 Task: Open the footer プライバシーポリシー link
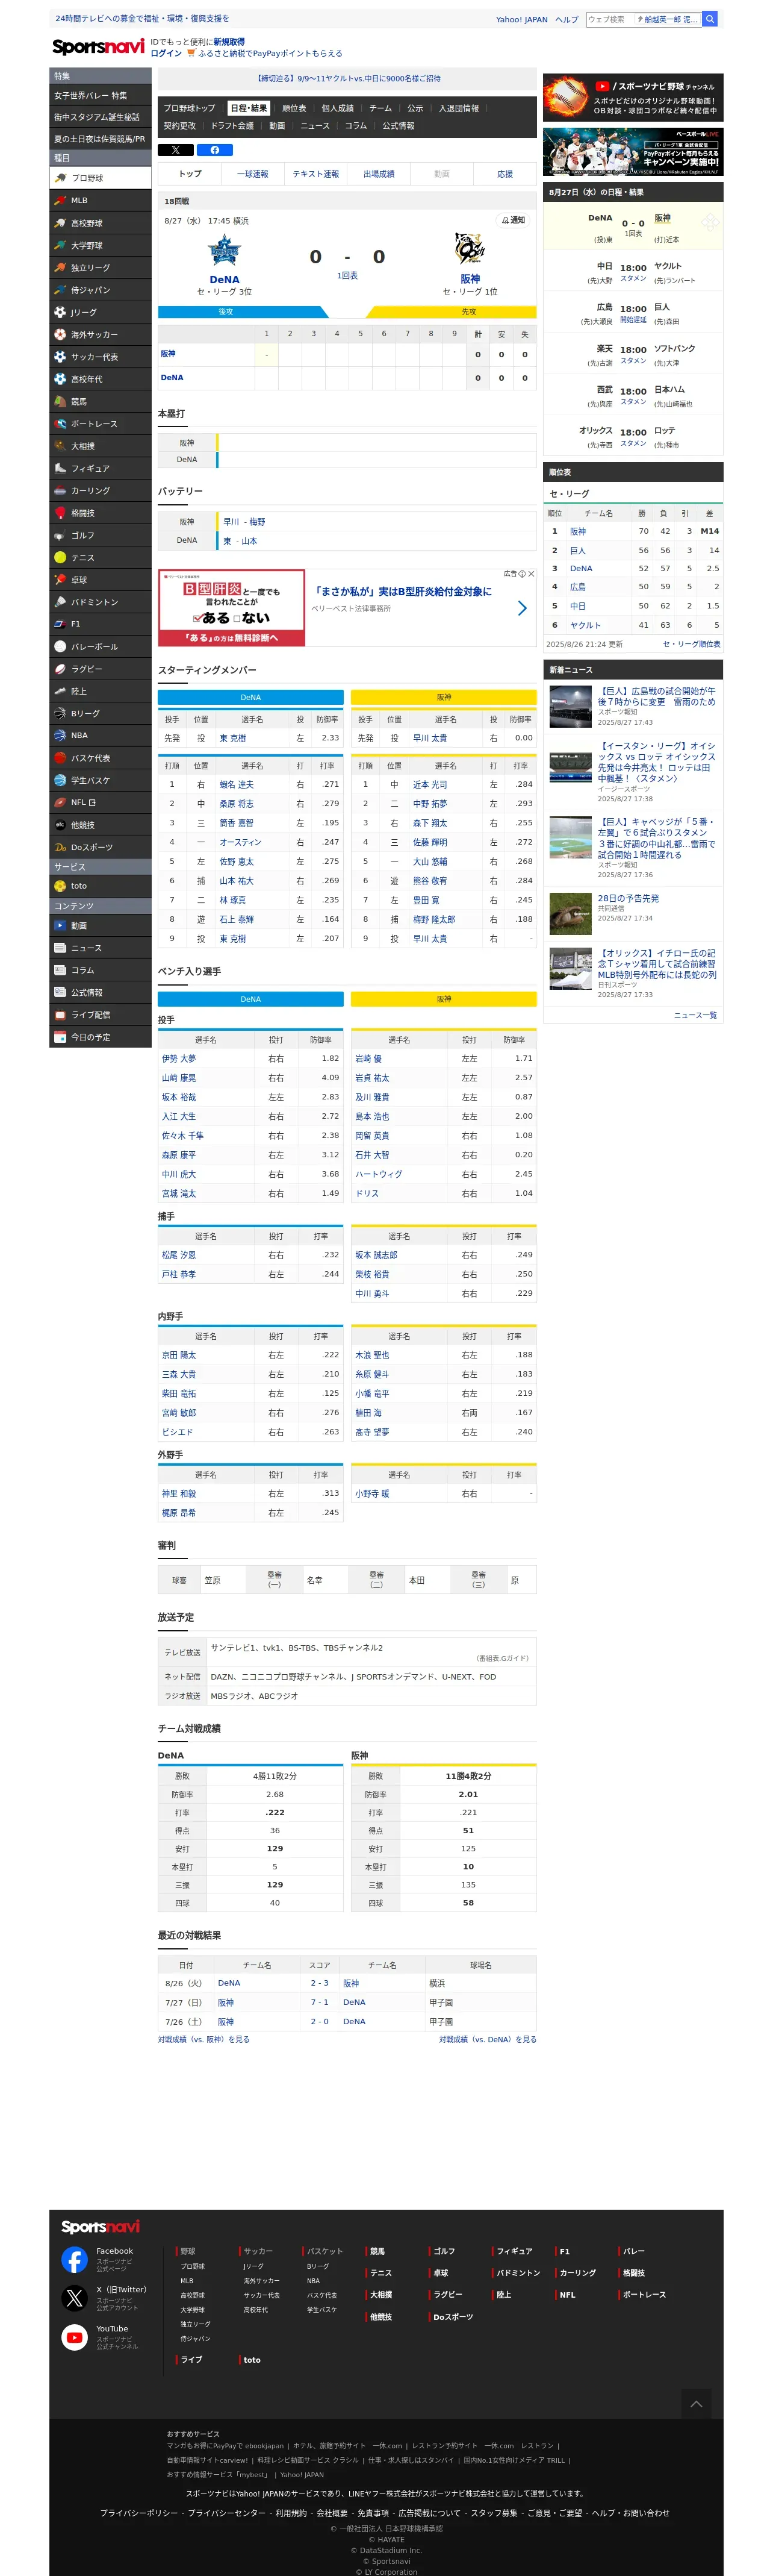click(139, 2513)
